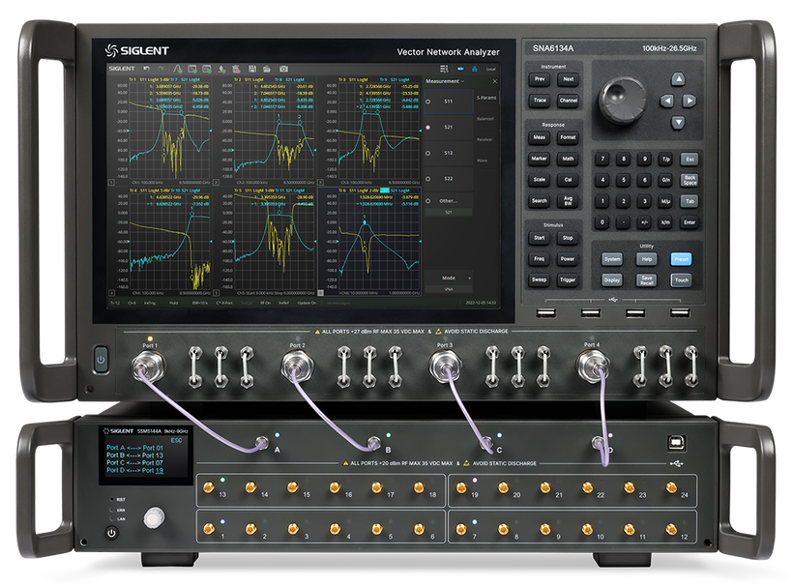Screen dimensions: 793x587
Task: Select the S11 measurement radio button
Action: 428,102
